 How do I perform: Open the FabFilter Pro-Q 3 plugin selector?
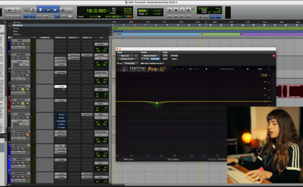point(128,59)
